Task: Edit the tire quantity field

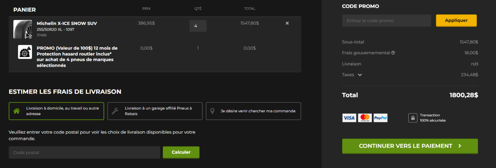Action: [198, 26]
